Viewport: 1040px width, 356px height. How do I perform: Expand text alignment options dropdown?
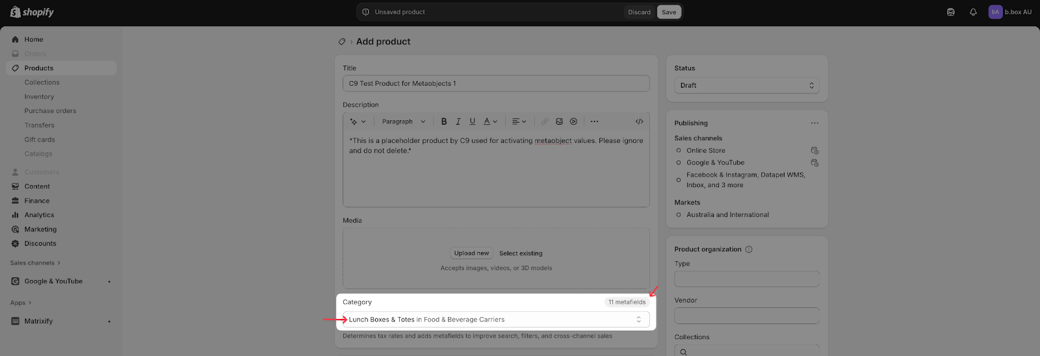pos(519,121)
